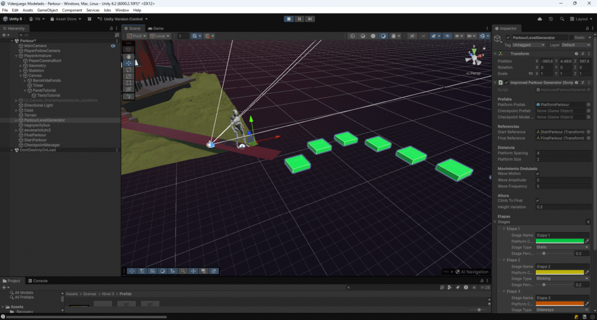Viewport: 597px width, 320px height.
Task: Click the Step frame button
Action: [308, 19]
